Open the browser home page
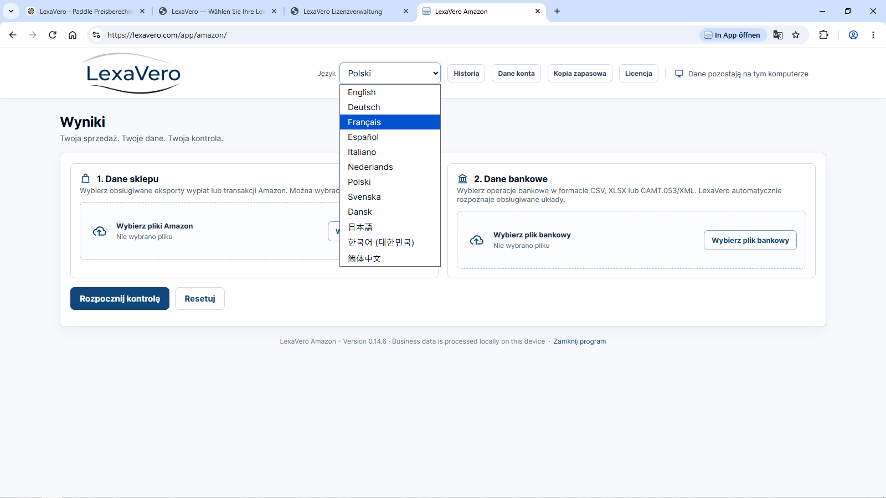Viewport: 886px width, 498px height. coord(73,35)
